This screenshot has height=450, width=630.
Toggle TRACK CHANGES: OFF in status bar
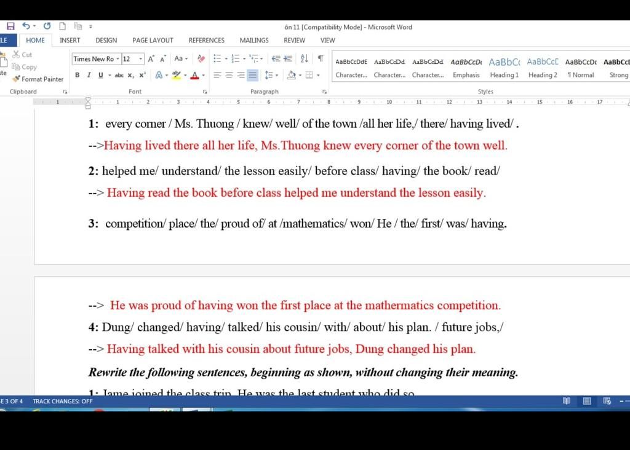click(63, 401)
